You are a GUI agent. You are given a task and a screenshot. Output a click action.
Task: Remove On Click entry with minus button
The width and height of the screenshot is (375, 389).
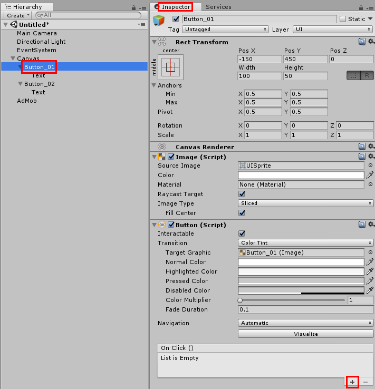tap(366, 382)
